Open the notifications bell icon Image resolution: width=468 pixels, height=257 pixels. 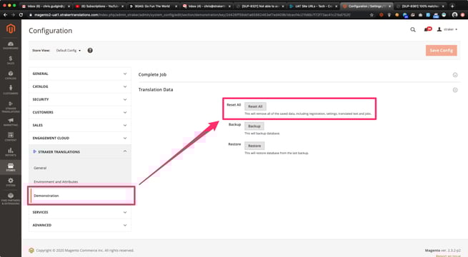tap(428, 29)
